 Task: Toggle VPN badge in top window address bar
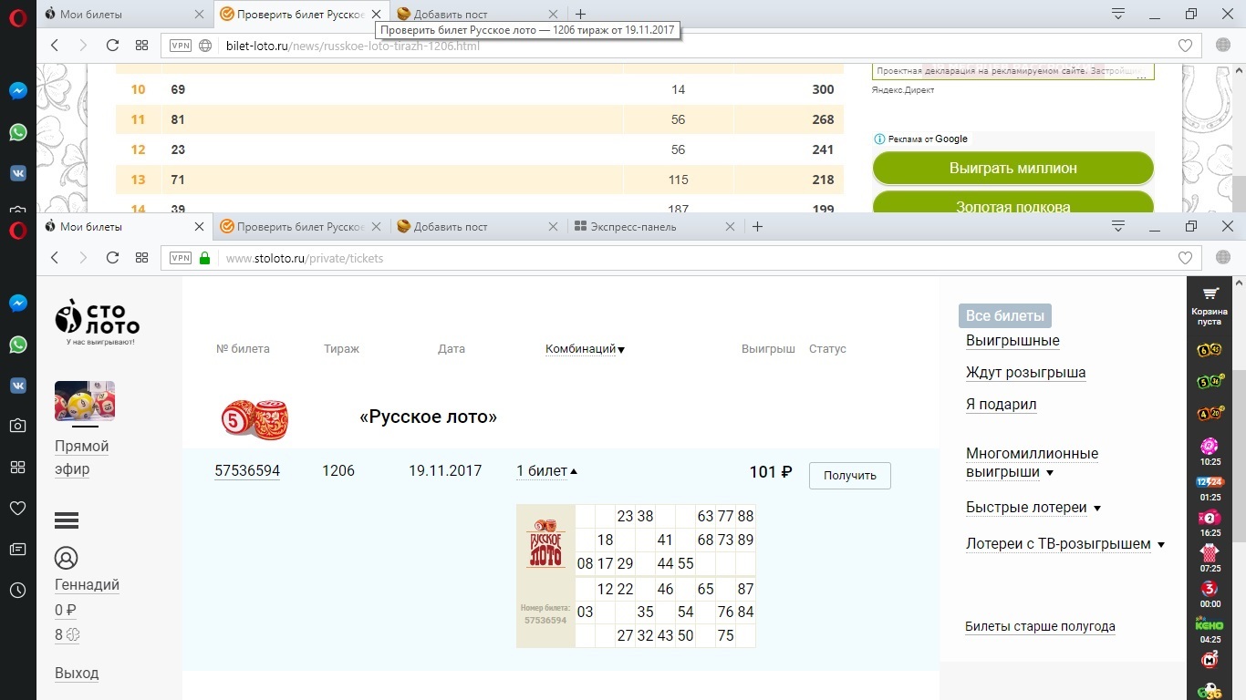click(181, 46)
